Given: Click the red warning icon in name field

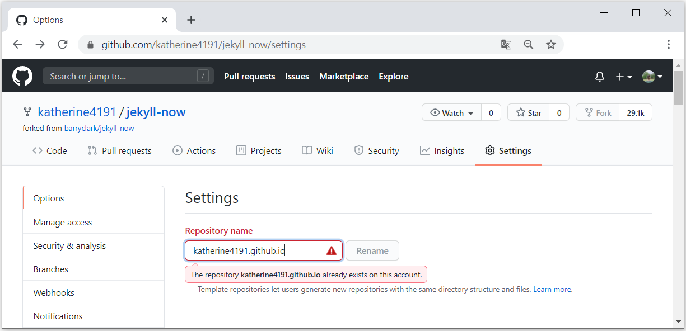Looking at the screenshot, I should [x=332, y=250].
